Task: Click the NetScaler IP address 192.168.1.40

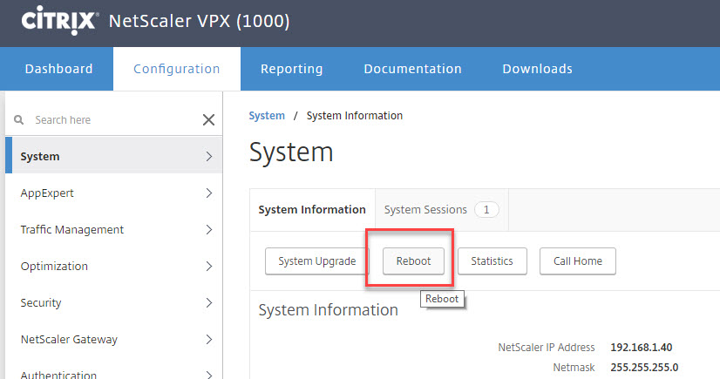Action: (x=641, y=348)
